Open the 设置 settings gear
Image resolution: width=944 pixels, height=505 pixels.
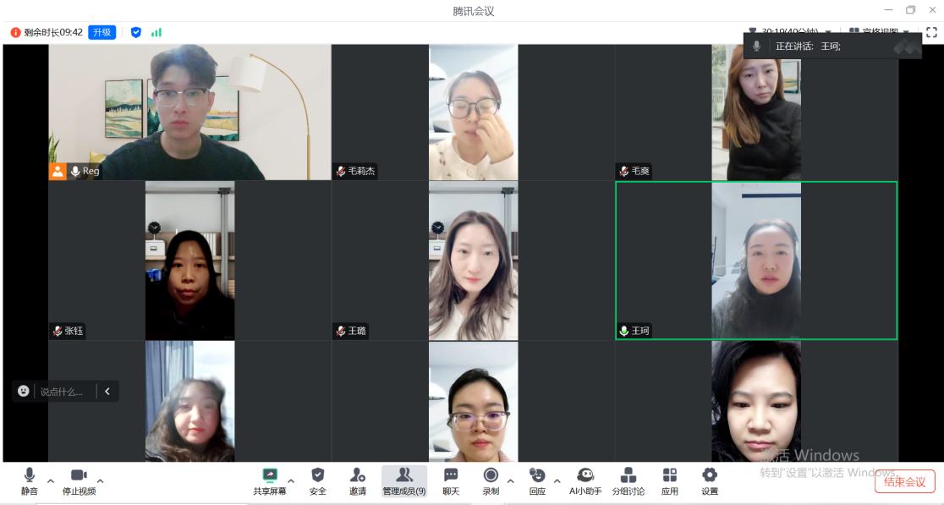pos(710,480)
